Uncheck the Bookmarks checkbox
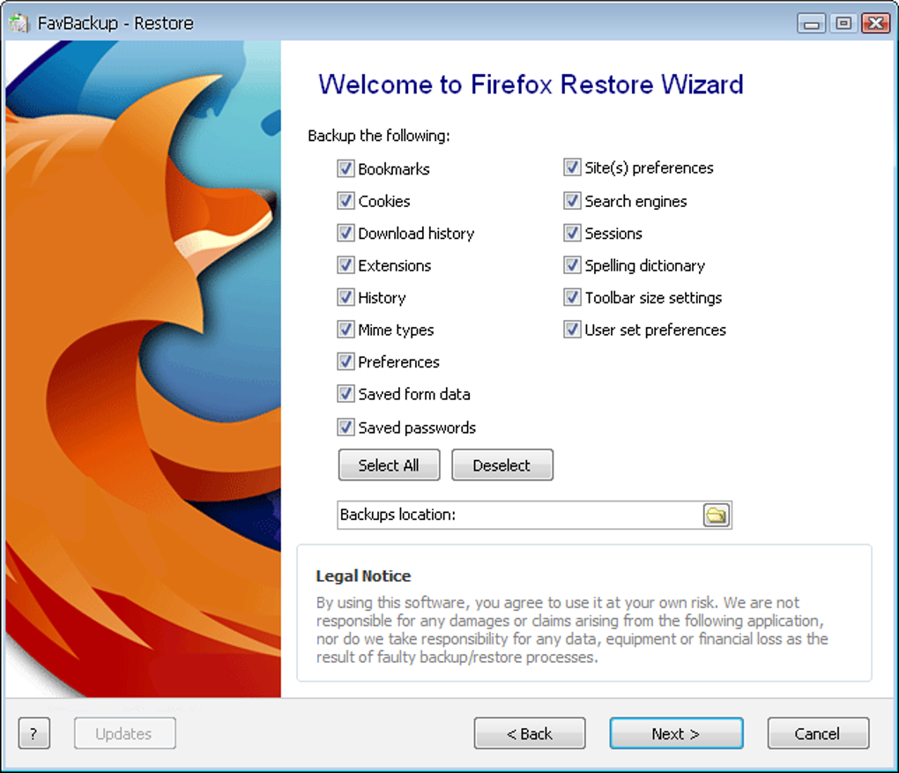899x773 pixels. pos(345,168)
